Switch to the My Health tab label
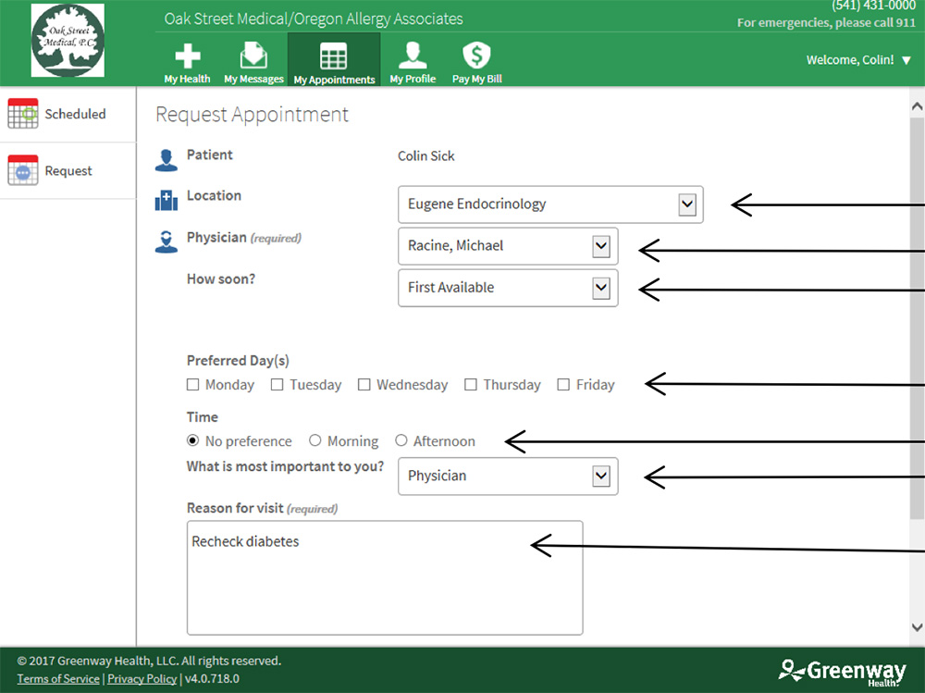Image resolution: width=925 pixels, height=693 pixels. click(187, 79)
